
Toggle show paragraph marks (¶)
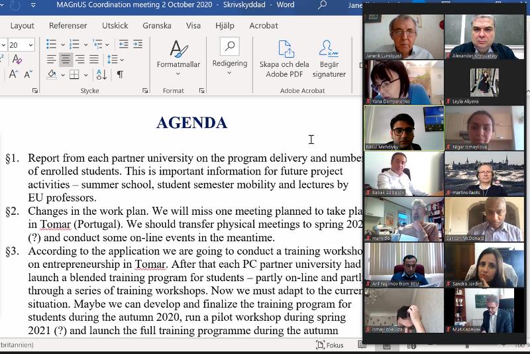120,74
